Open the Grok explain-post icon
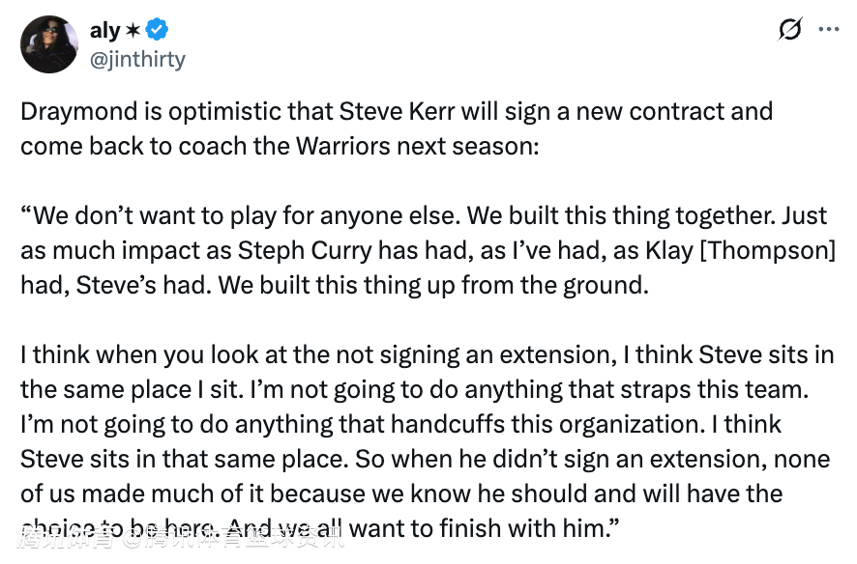The width and height of the screenshot is (857, 564). click(x=789, y=30)
